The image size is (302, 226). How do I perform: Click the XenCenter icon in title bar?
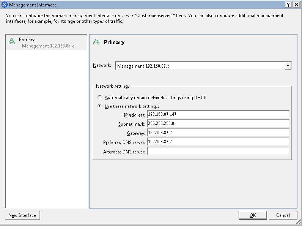pos(5,5)
